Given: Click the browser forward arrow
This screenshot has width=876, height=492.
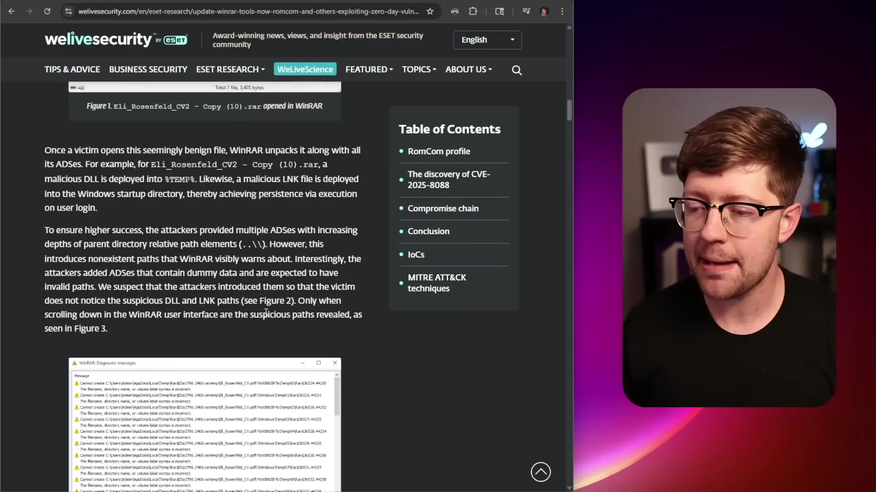Looking at the screenshot, I should point(29,11).
